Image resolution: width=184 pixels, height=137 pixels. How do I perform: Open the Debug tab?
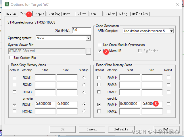123,14
